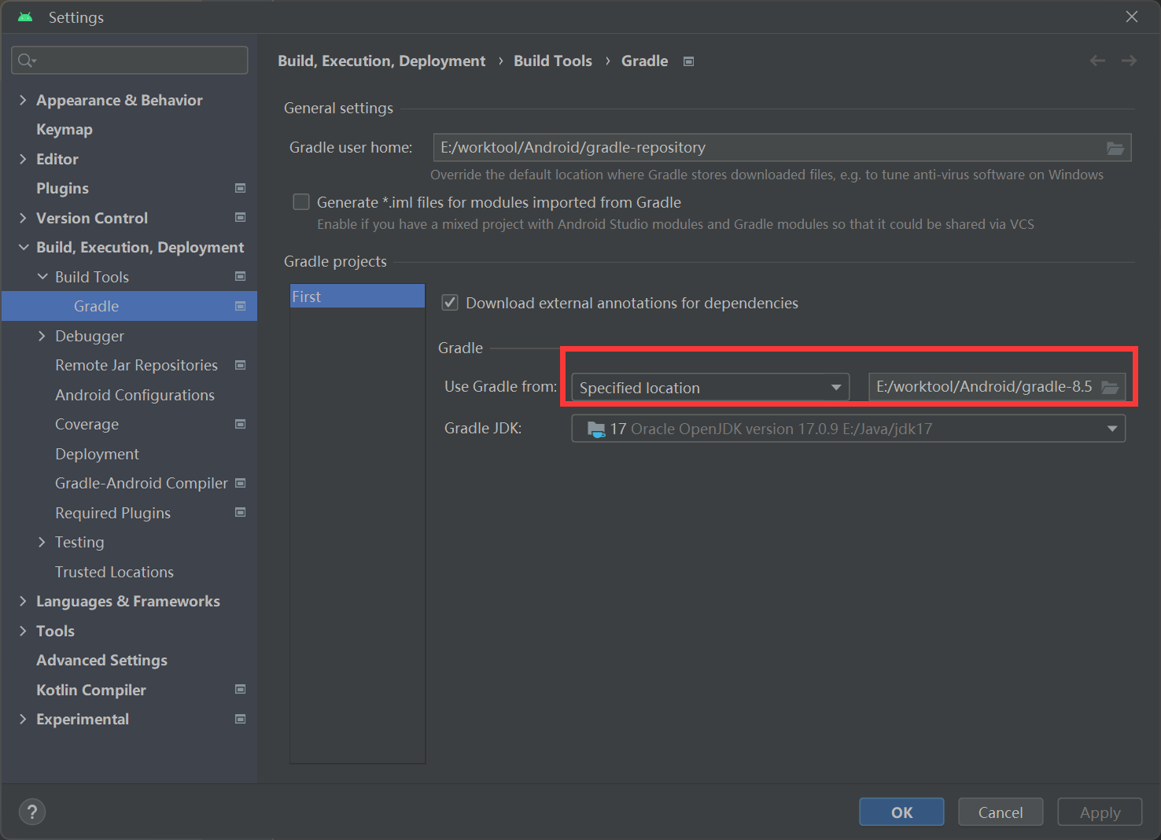Open folder browser for Gradle user home path
1161x840 pixels.
[x=1115, y=147]
